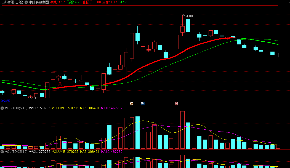The height and width of the screenshot is (168, 290).
Task: Click MA10: 462282 in the bottom volume panel
Action: pos(112,152)
